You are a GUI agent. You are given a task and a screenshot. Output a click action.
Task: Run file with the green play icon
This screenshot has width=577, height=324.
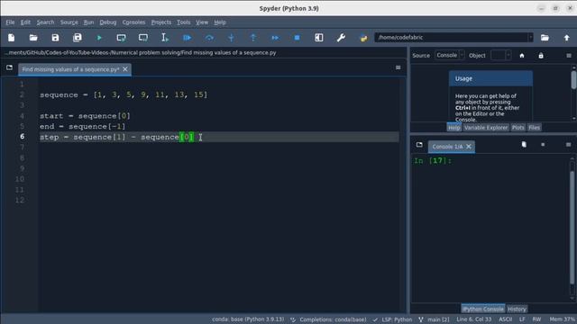[99, 38]
